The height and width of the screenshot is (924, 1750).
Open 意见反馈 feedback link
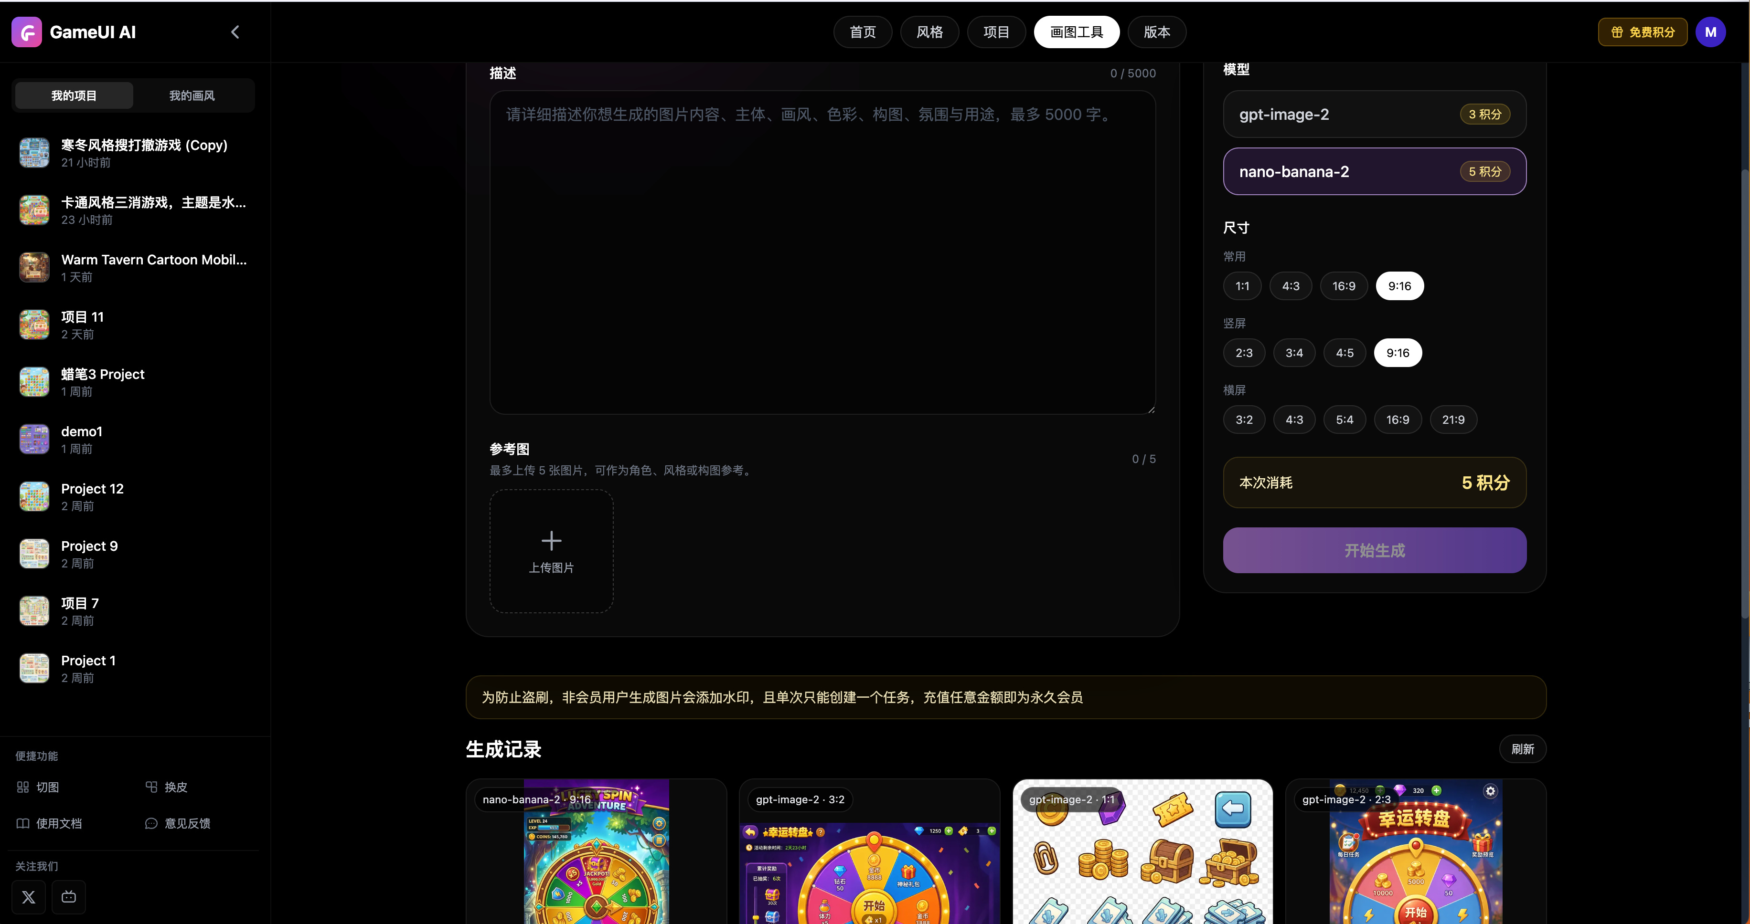coord(178,823)
